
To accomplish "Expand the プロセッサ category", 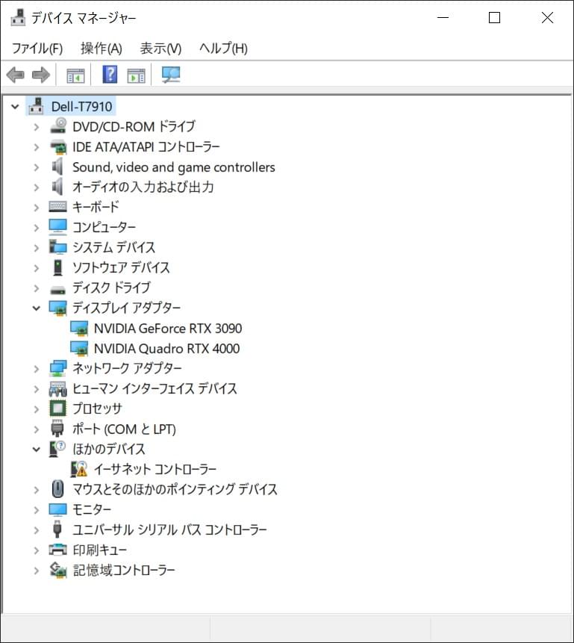I will click(x=37, y=409).
